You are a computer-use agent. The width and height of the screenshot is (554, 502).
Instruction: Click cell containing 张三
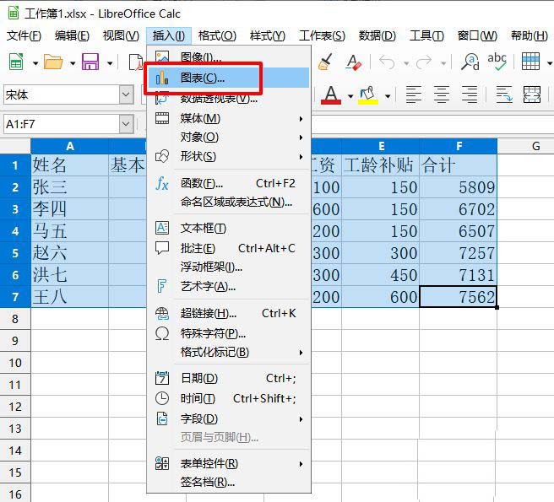[x=69, y=187]
